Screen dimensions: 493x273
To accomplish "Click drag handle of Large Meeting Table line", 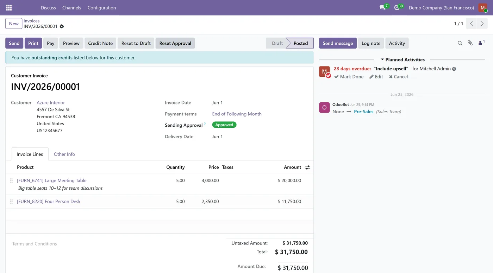I will [11, 180].
